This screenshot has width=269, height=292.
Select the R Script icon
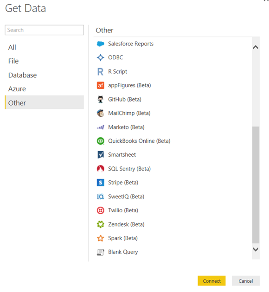100,71
